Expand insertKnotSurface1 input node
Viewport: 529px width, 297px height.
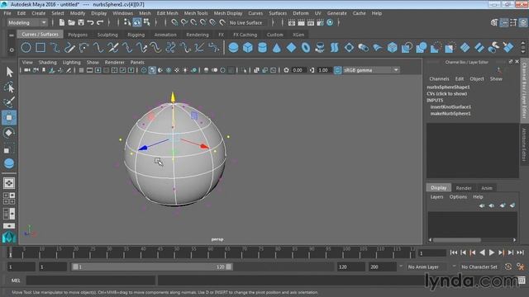click(x=450, y=106)
